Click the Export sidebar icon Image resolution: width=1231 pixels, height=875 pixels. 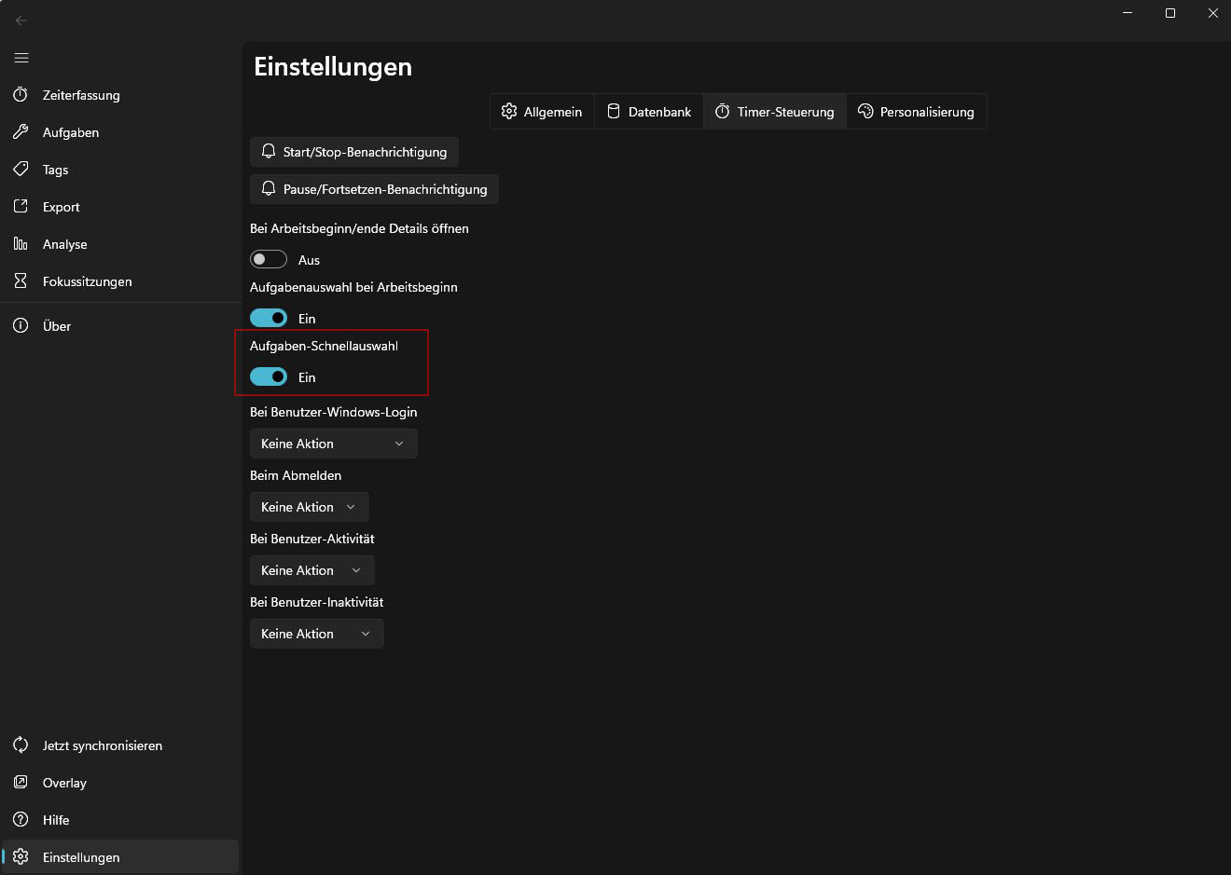(x=21, y=206)
